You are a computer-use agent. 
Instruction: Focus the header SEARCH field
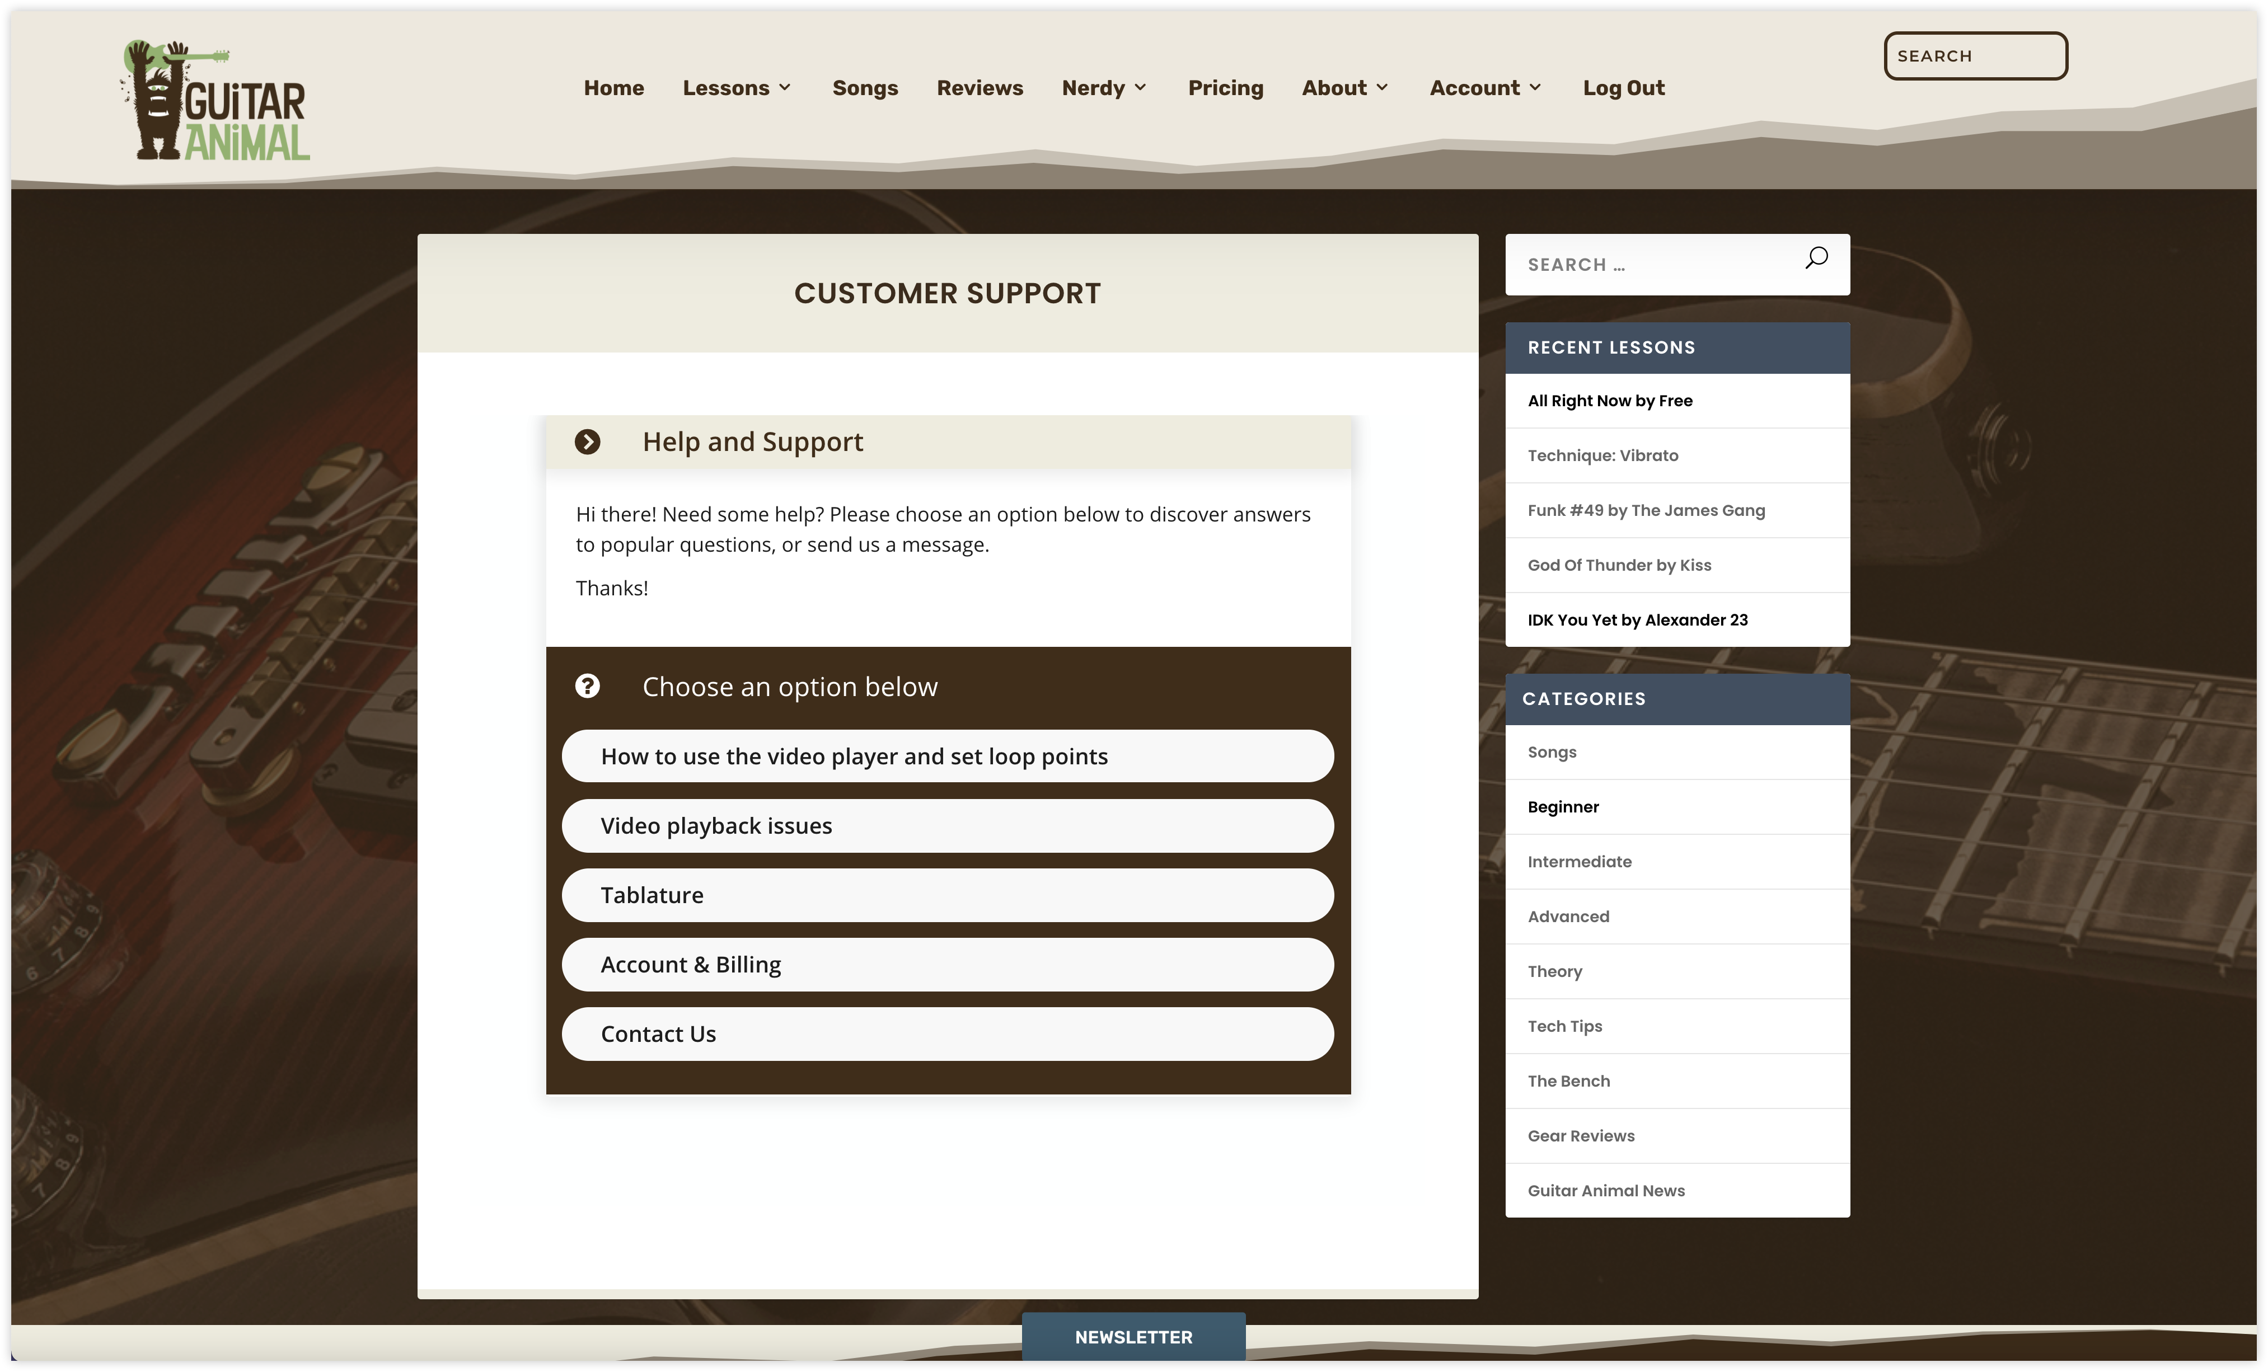coord(1974,56)
